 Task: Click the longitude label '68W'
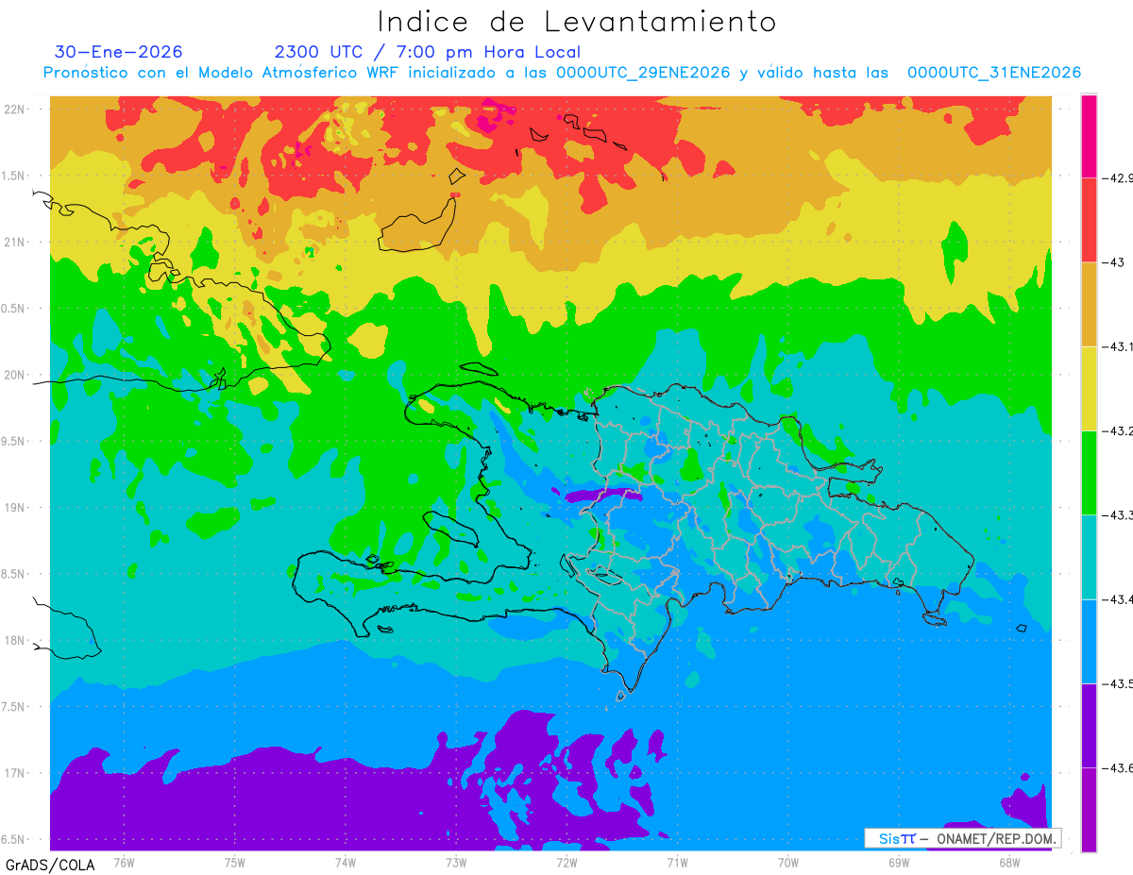[1009, 862]
